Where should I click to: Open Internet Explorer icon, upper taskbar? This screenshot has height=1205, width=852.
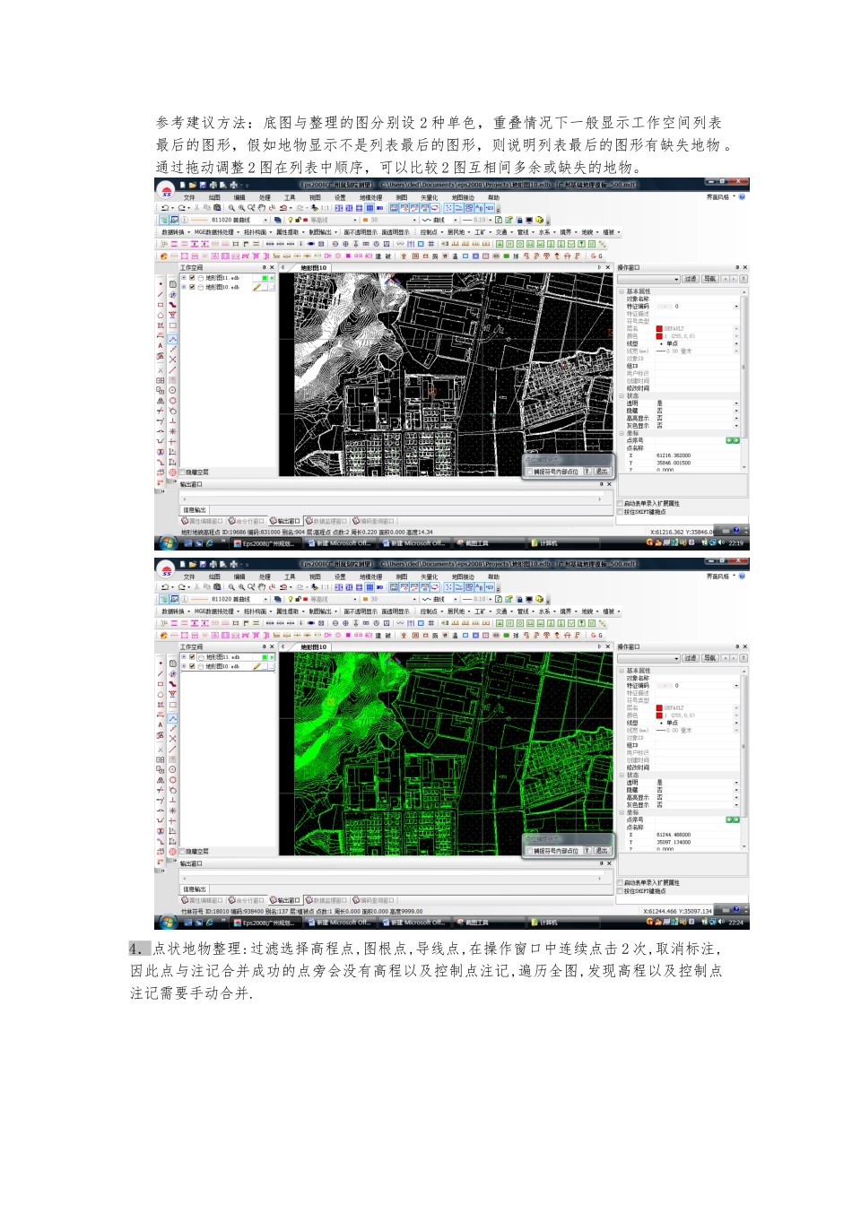point(210,542)
